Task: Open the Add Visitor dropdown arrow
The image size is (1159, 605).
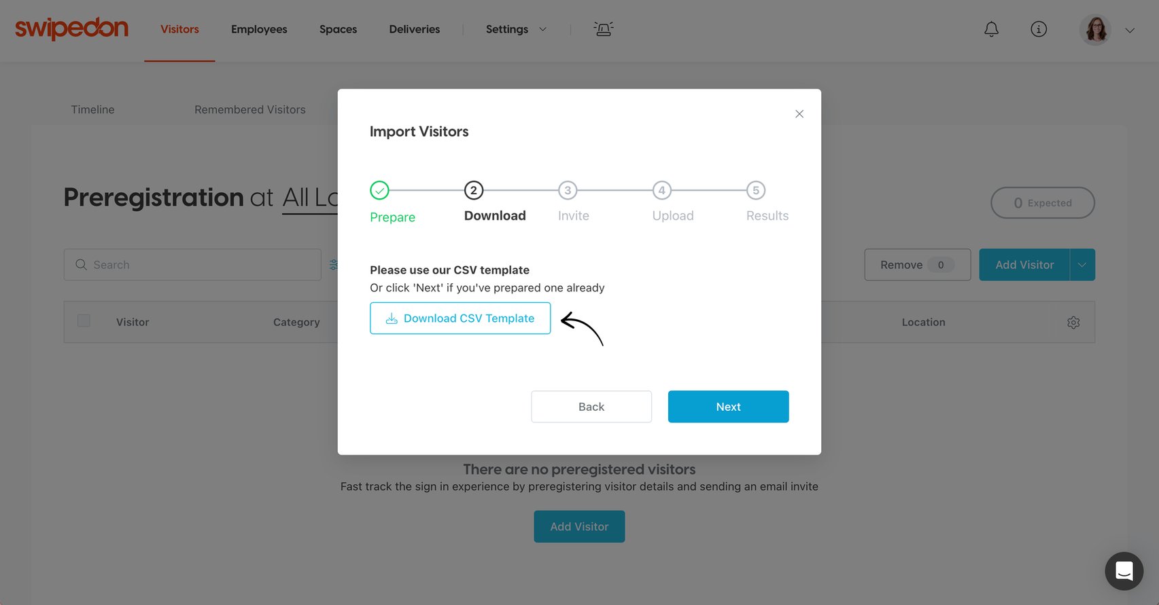Action: point(1082,264)
